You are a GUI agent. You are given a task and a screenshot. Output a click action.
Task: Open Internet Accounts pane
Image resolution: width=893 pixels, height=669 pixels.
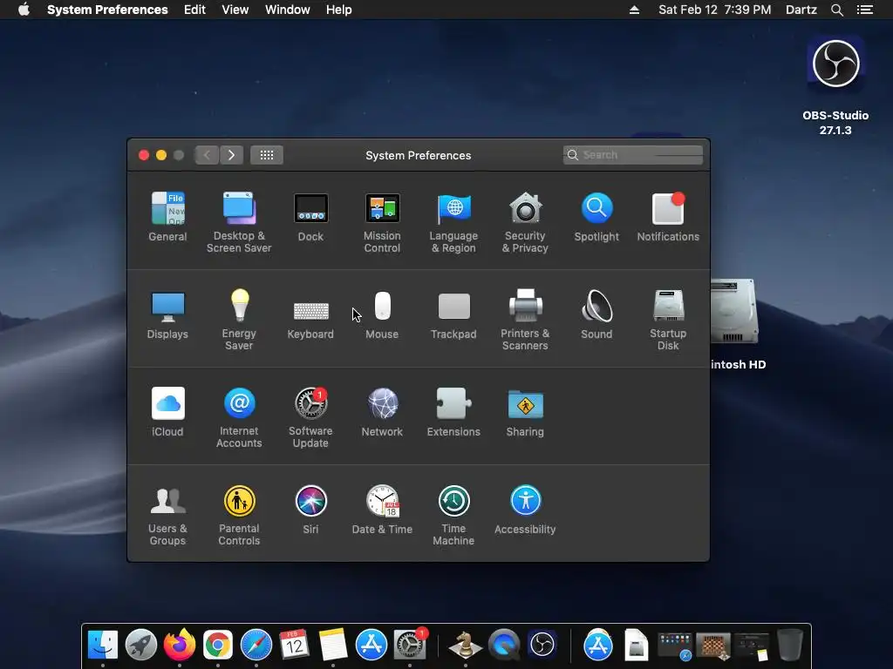[x=239, y=417]
